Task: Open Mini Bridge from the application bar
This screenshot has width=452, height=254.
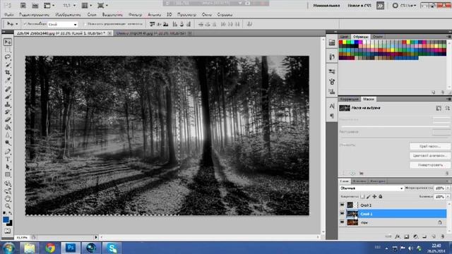Action: point(35,6)
